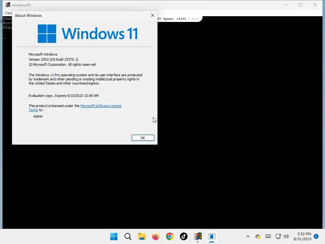
Task: Show hidden system tray icons
Action: (248, 236)
